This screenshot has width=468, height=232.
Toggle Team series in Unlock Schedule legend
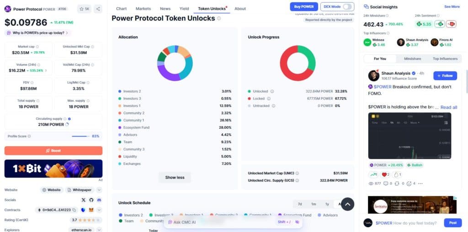tap(126, 221)
